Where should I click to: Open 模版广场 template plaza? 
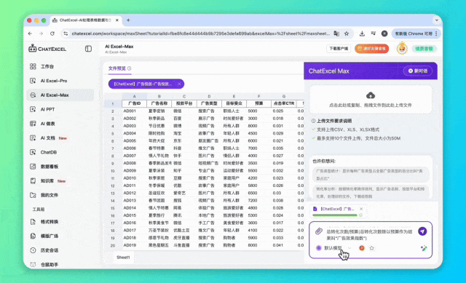click(50, 236)
